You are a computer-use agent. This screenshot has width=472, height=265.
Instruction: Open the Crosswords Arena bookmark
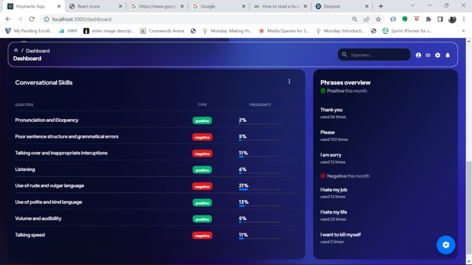[162, 30]
